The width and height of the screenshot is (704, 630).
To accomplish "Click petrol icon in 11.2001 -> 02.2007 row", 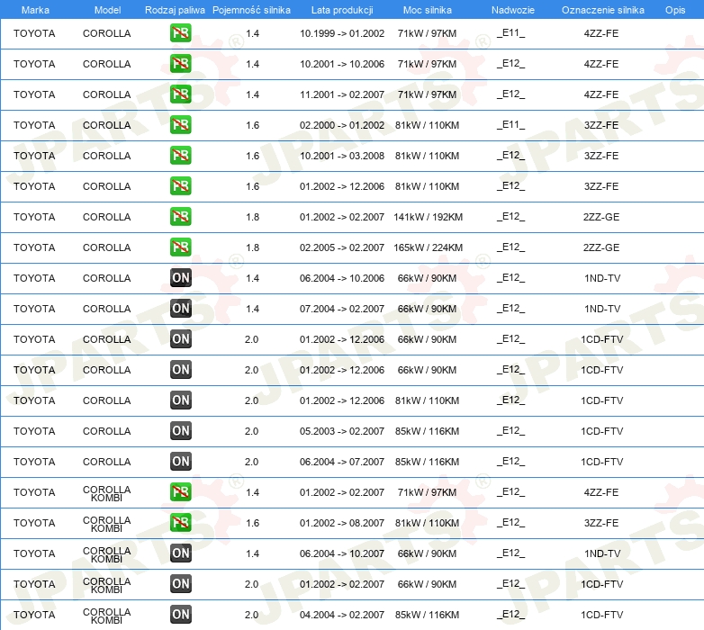I will coord(180,94).
